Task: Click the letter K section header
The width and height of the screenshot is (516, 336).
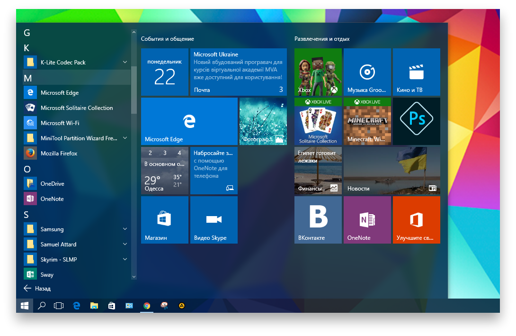Action: pyautogui.click(x=27, y=48)
